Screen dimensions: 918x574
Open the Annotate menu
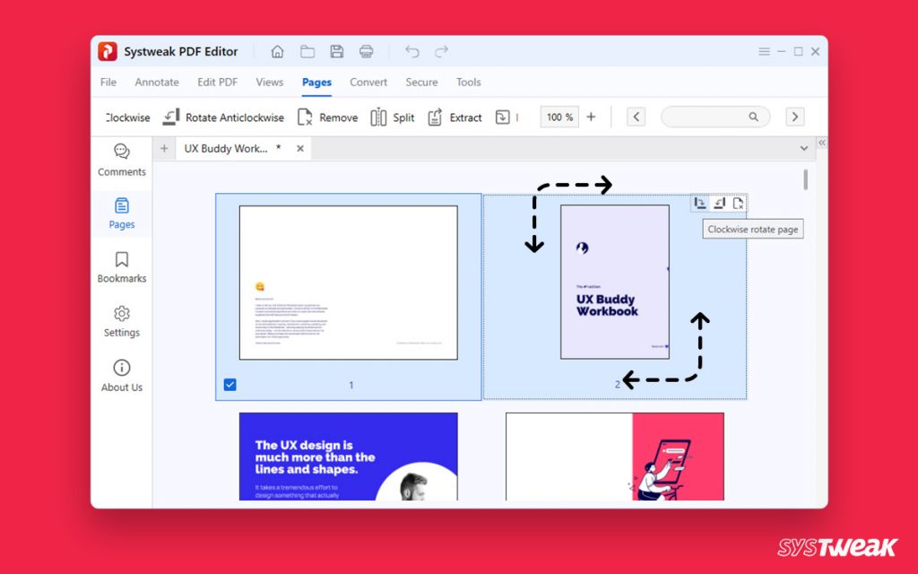click(156, 82)
